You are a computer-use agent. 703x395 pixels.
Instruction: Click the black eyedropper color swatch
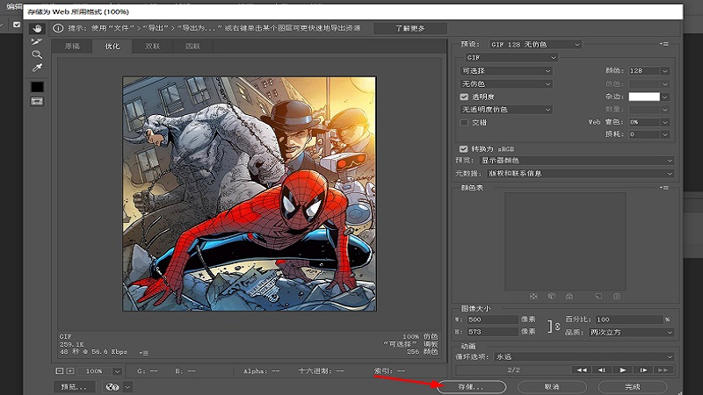(x=37, y=86)
